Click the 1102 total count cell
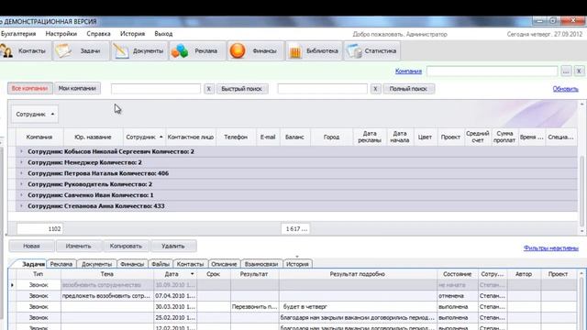587x330 pixels. pos(39,228)
